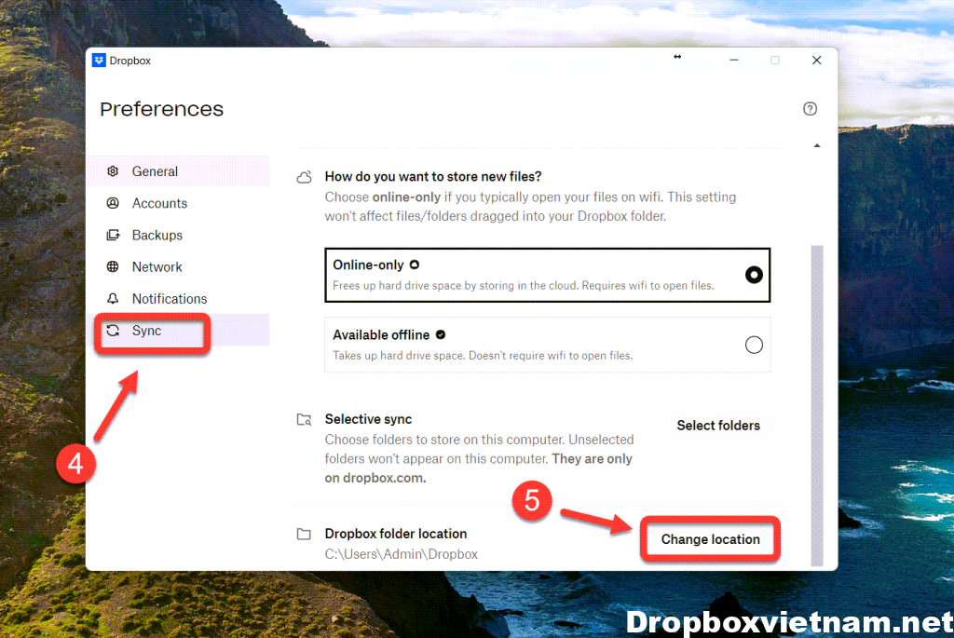
Task: Open the Network settings tab
Action: point(157,266)
